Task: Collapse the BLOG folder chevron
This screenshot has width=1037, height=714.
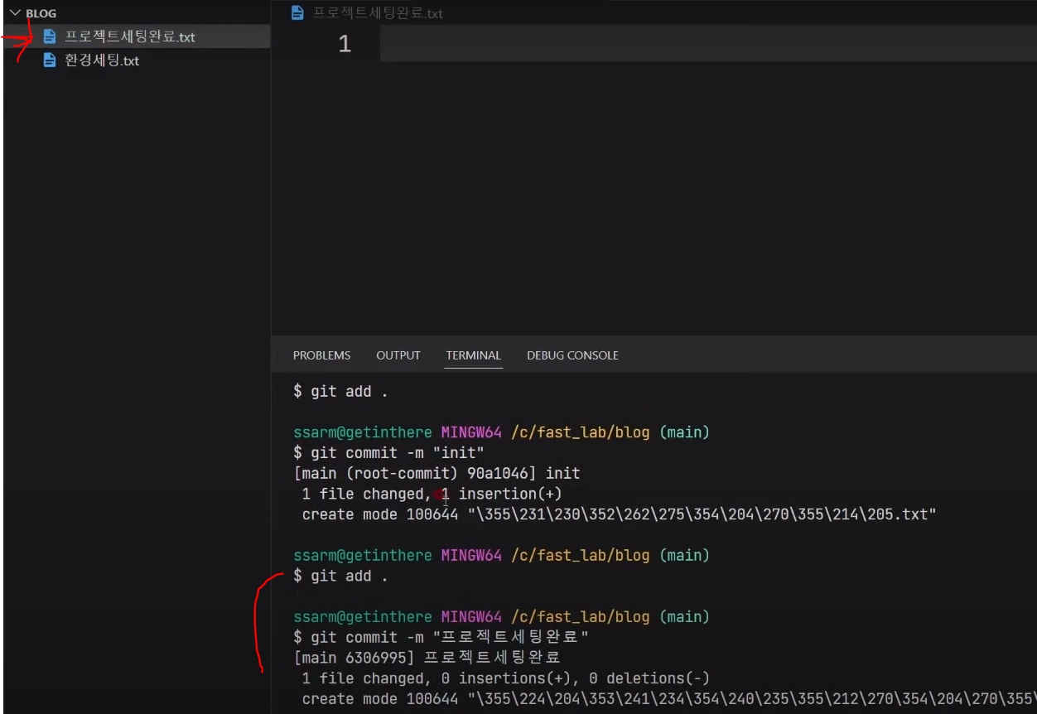Action: [x=15, y=13]
